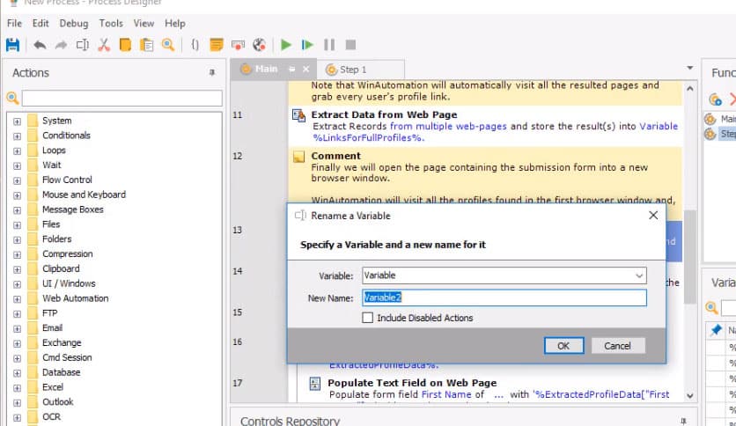736x426 pixels.
Task: Open the tab list dropdown arrow in the designer
Action: click(689, 68)
